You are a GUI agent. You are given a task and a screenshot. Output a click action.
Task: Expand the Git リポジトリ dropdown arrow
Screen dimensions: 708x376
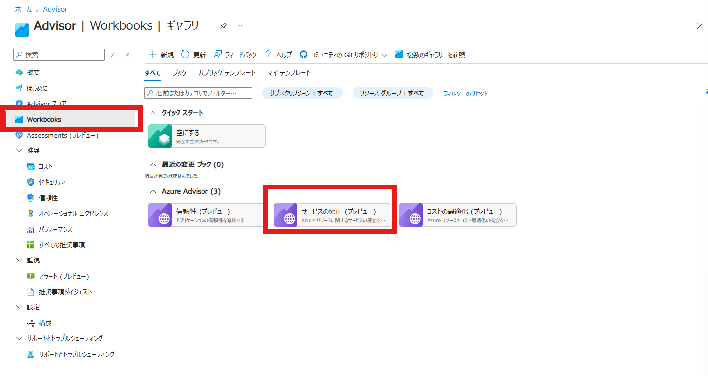(x=384, y=55)
